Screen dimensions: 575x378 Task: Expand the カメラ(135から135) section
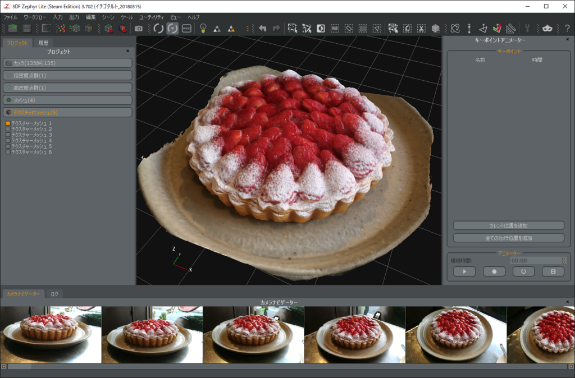[67, 63]
